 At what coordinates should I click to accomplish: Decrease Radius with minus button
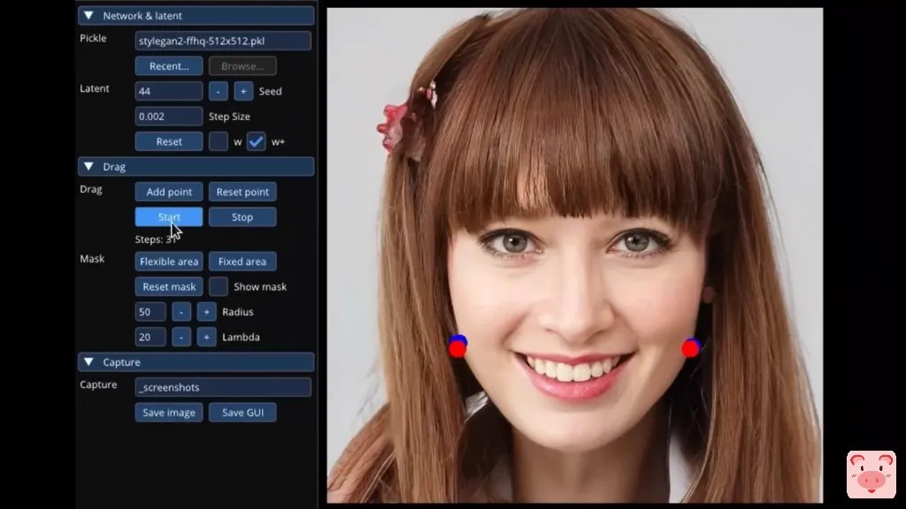180,312
